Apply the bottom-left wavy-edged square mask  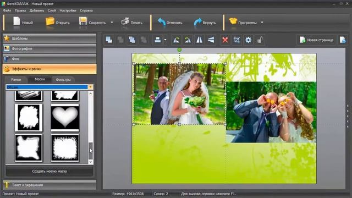coord(29,148)
